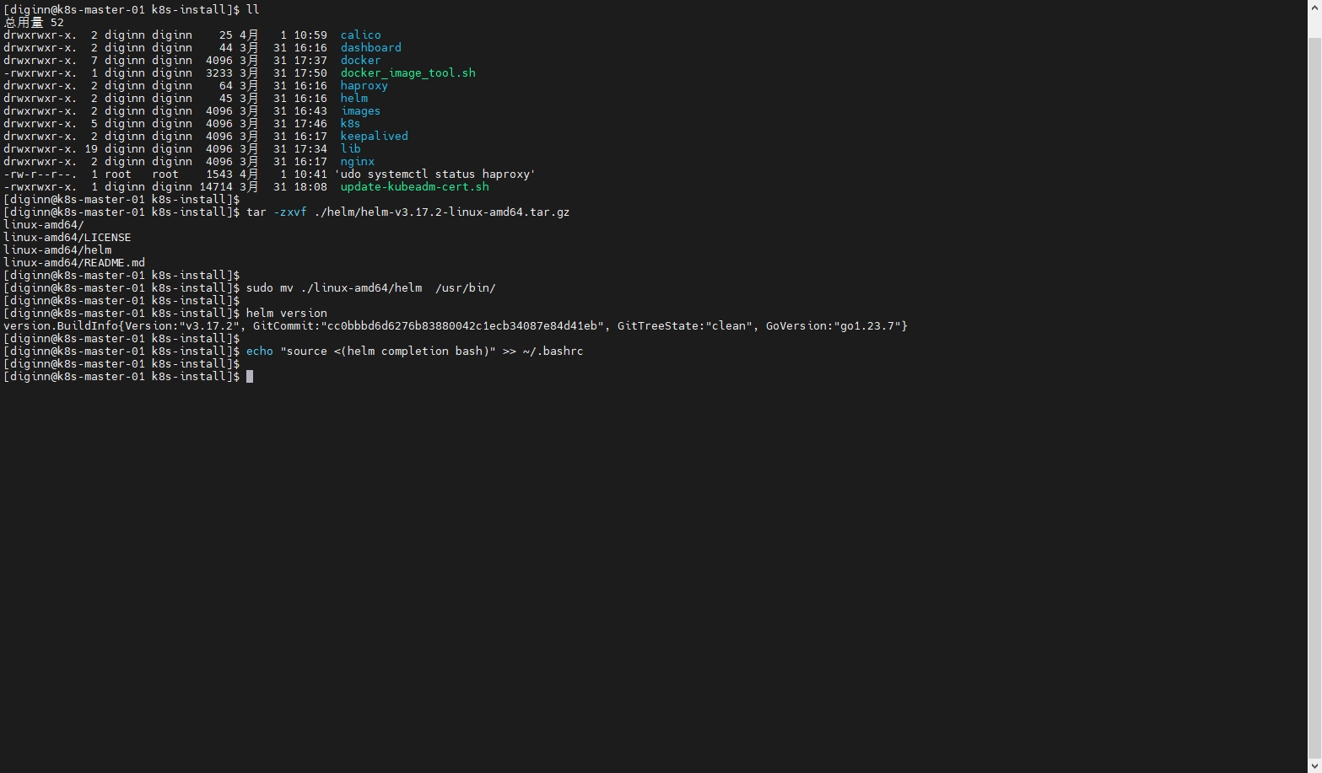Viewport: 1322px width, 773px height.
Task: Click the docker_image_tool.sh file name
Action: click(x=407, y=73)
